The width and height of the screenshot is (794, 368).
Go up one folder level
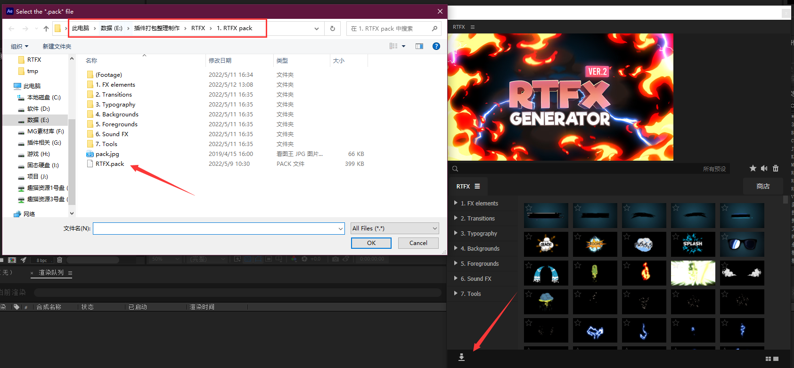(x=46, y=28)
